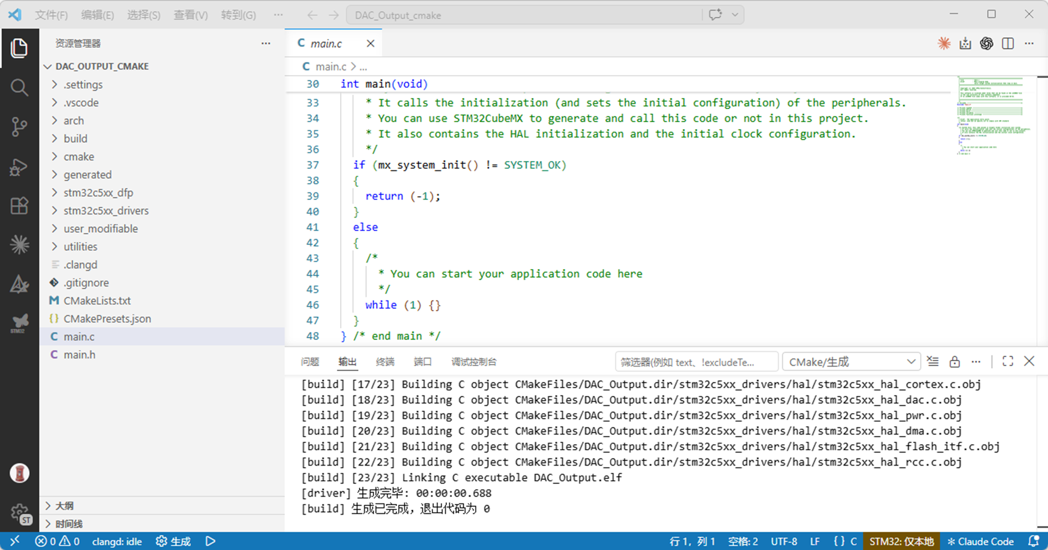Click the 生成 build button in status bar
Viewport: 1048px width, 550px height.
pos(173,541)
